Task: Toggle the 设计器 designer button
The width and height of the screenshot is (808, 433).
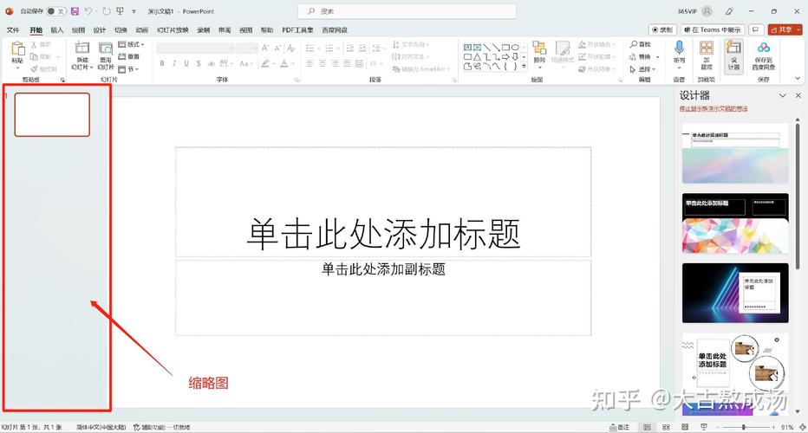Action: (733, 56)
